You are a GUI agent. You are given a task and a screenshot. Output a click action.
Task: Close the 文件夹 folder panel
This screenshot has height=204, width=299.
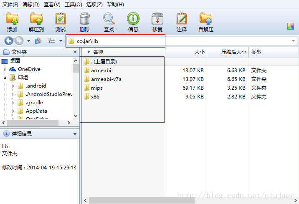pos(75,52)
